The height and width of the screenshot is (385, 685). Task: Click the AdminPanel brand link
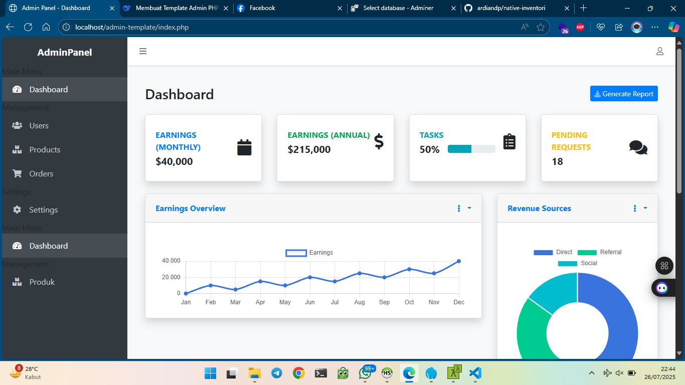65,53
